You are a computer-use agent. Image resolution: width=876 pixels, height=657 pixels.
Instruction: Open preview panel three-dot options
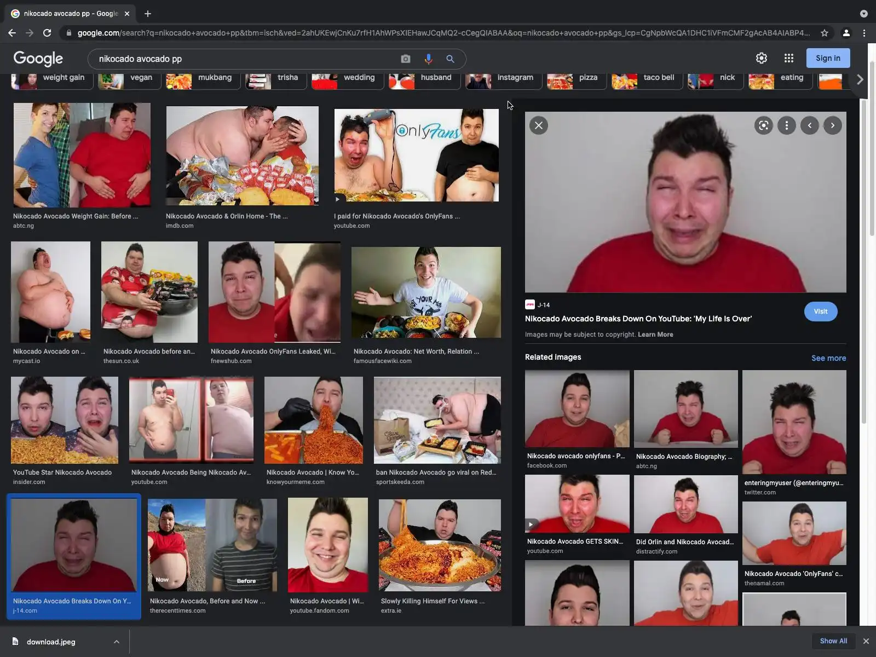787,125
